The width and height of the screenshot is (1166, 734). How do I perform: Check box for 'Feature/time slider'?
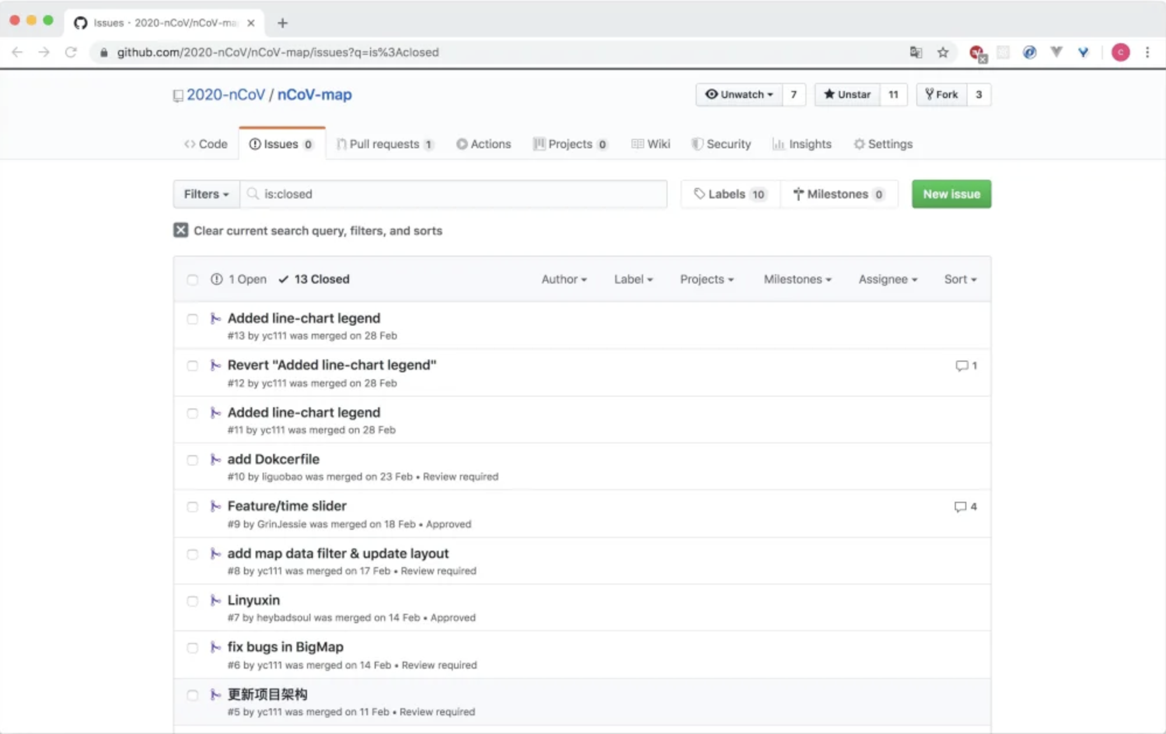(193, 506)
